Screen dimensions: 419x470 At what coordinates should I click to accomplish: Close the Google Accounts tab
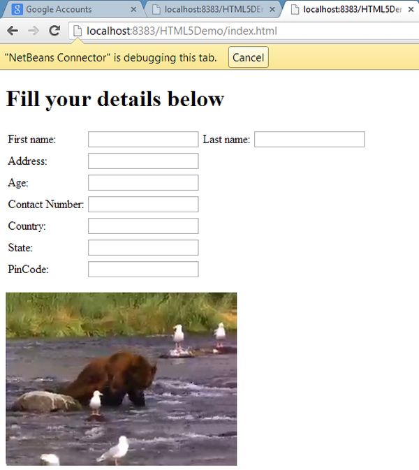click(x=133, y=10)
